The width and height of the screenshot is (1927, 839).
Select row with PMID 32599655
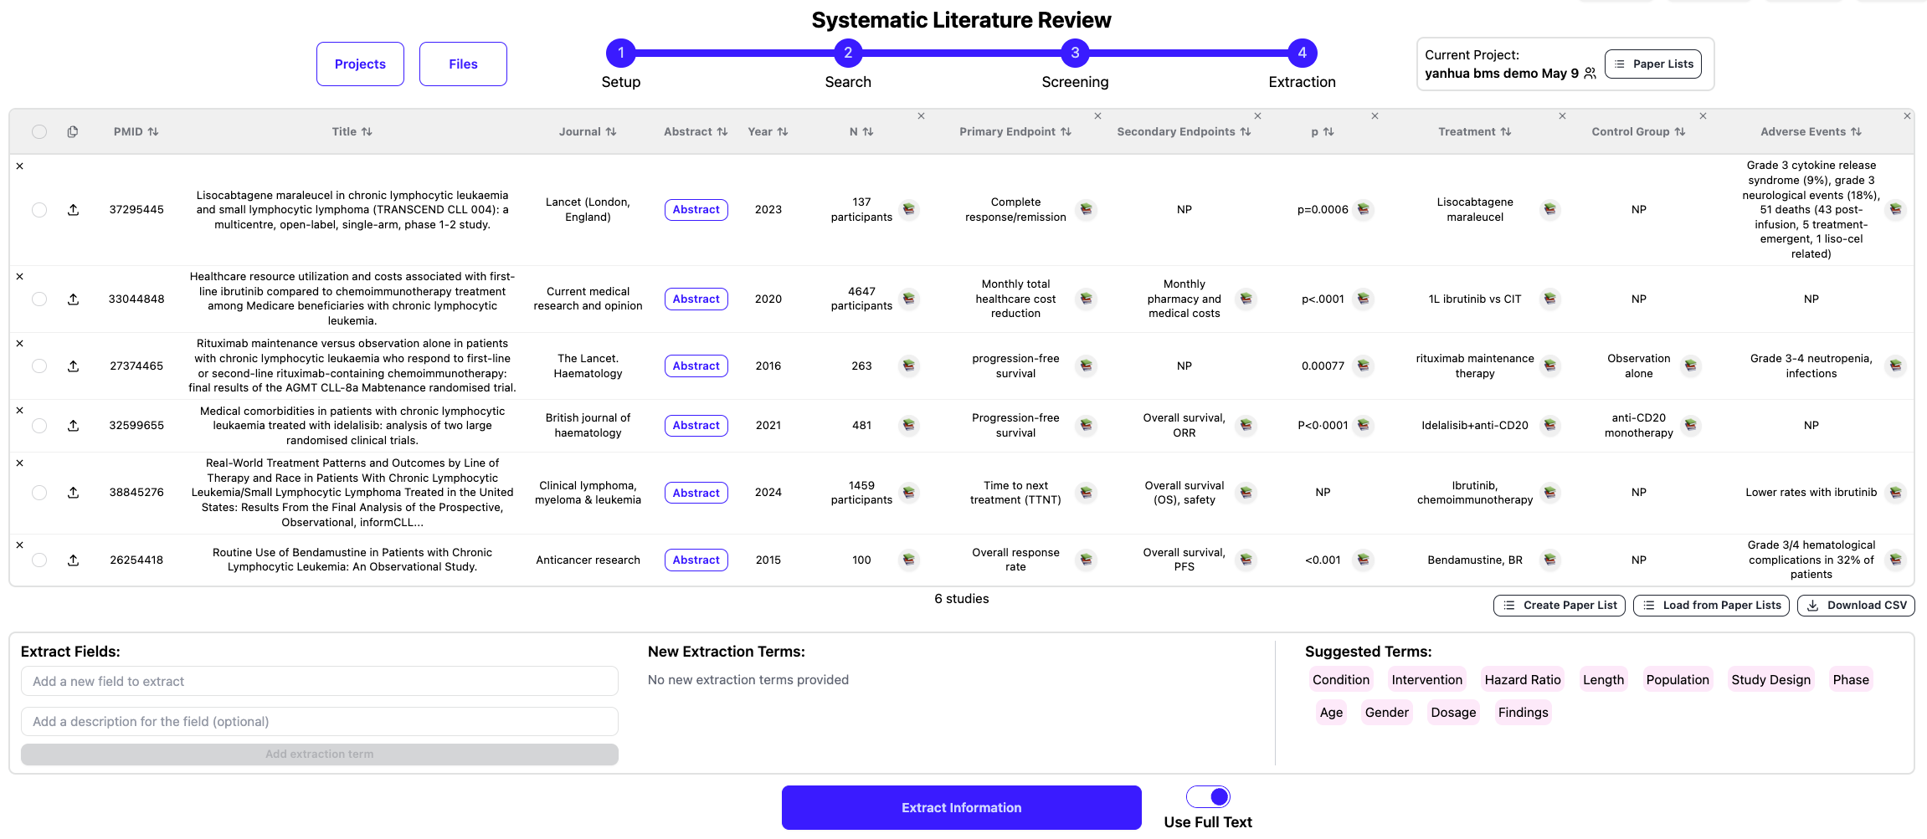click(x=39, y=425)
